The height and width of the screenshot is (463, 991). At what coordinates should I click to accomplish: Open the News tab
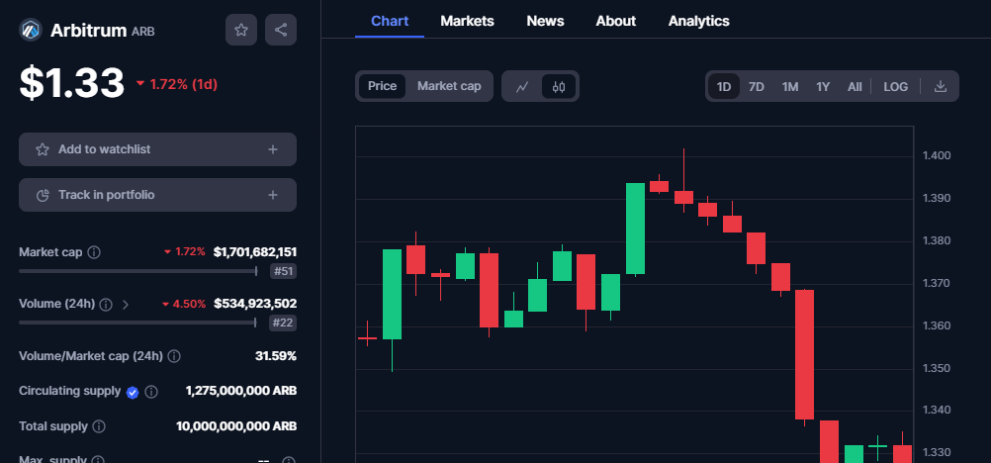[545, 21]
